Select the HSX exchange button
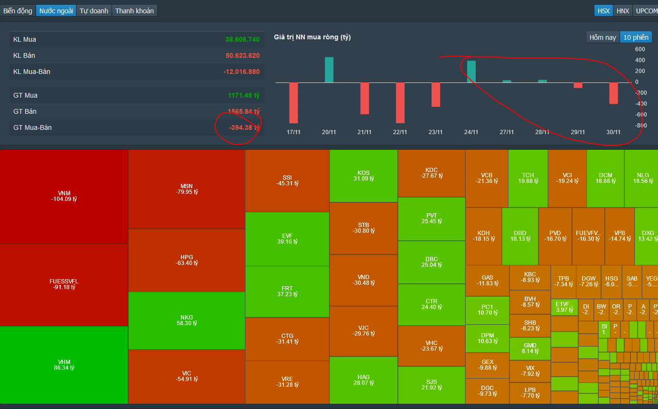This screenshot has width=658, height=409. pyautogui.click(x=604, y=10)
